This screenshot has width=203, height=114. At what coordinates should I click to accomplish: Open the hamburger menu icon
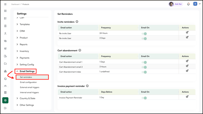5,4
